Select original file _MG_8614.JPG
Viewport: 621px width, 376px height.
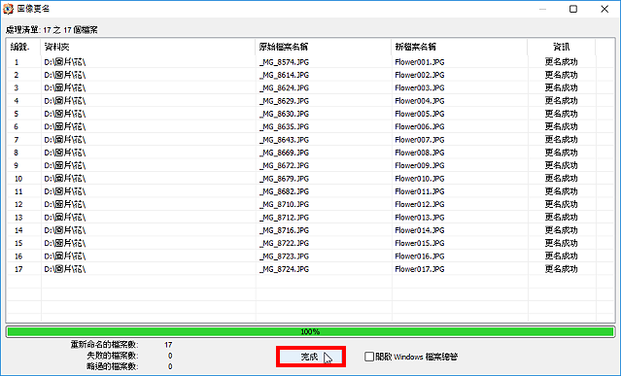(284, 75)
